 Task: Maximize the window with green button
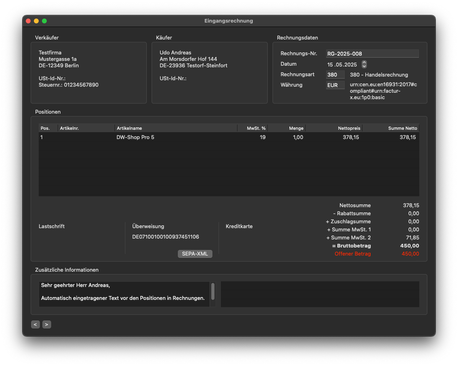[44, 21]
